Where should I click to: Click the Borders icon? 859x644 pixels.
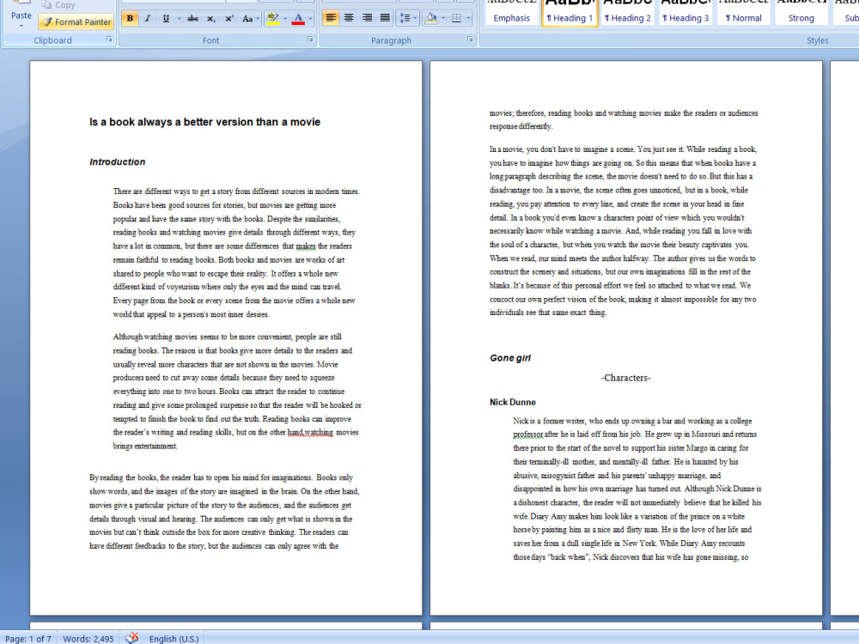[x=456, y=18]
